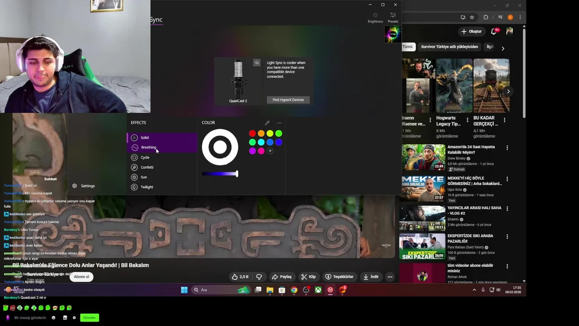Screen dimensions: 579x326
Task: Open the emoji picker in chat
Action: pyautogui.click(x=53, y=318)
